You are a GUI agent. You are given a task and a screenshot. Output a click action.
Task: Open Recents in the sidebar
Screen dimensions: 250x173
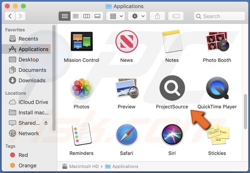(26, 39)
